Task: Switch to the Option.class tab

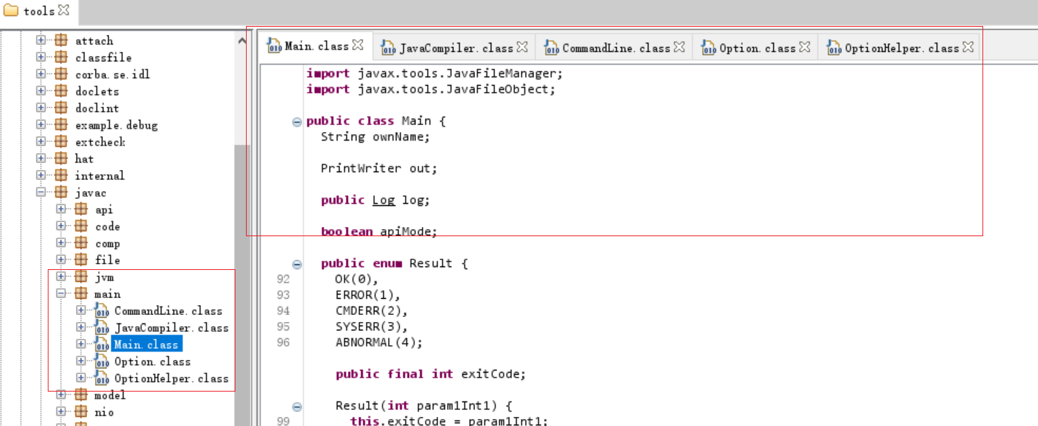Action: point(755,48)
